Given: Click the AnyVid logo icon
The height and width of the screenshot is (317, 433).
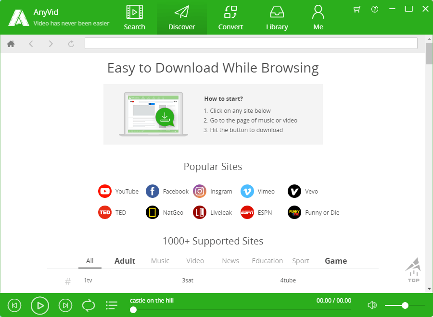Looking at the screenshot, I should pos(18,18).
